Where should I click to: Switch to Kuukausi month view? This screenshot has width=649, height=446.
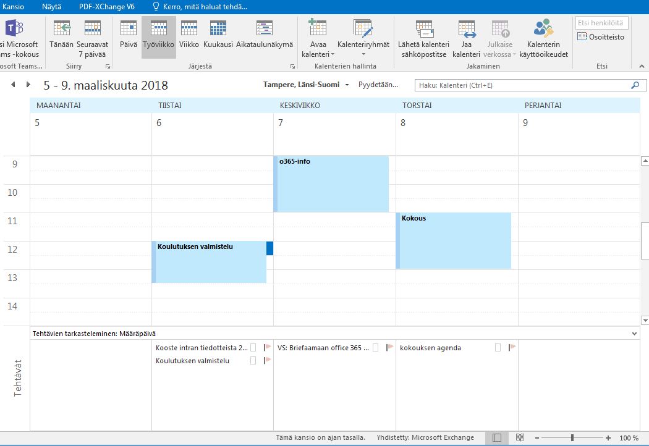[x=218, y=29]
